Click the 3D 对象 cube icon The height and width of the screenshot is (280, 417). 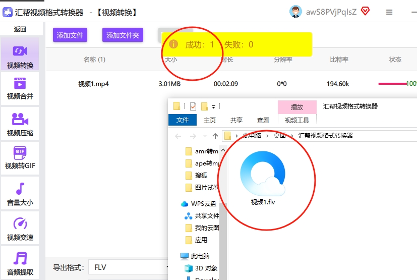pos(188,268)
